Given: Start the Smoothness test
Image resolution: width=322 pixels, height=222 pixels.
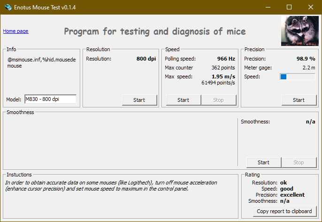Looking at the screenshot, I should coord(264,162).
